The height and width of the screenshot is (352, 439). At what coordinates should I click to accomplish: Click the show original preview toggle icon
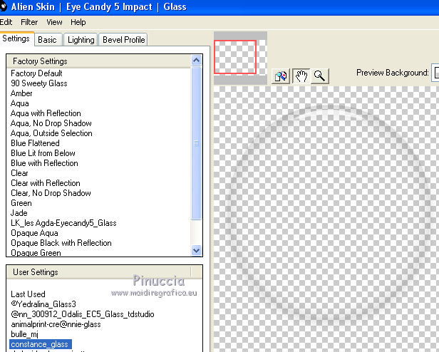(281, 76)
